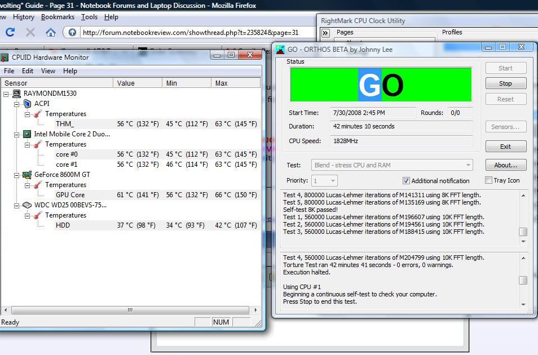Collapse Temperatures node under ACPI
Screen dimensions: 538x355
pyautogui.click(x=27, y=114)
